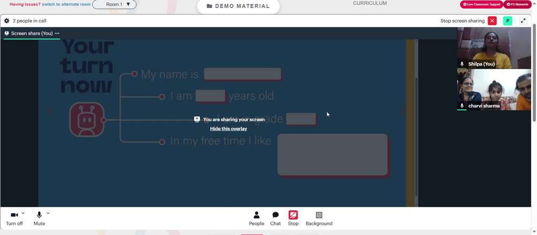The height and width of the screenshot is (235, 537).
Task: Click the shared screen inner scrollbar
Action: (x=417, y=137)
